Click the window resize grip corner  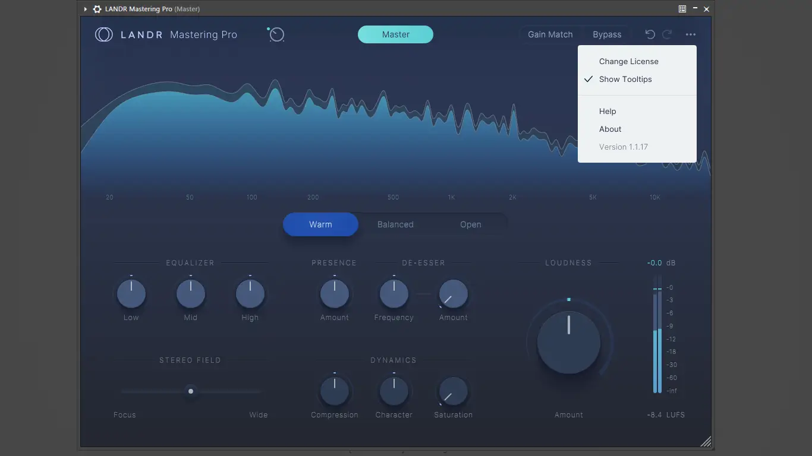click(706, 441)
